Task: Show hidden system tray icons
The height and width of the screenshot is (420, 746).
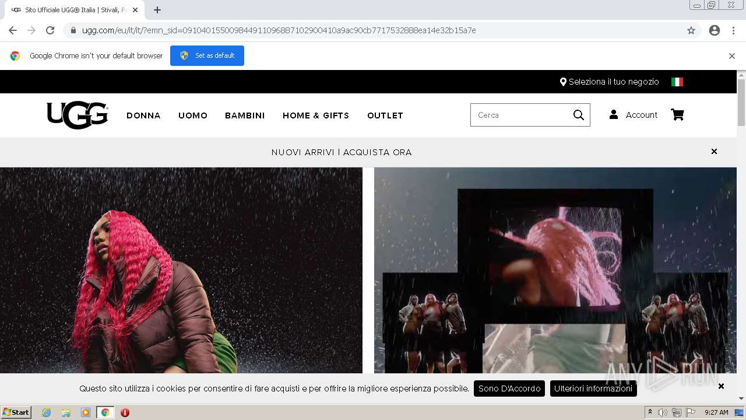Action: 650,412
